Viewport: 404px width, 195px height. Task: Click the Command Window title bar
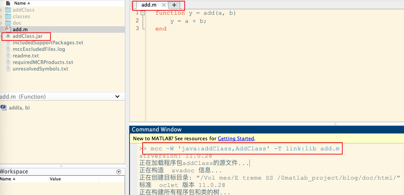(x=267, y=129)
